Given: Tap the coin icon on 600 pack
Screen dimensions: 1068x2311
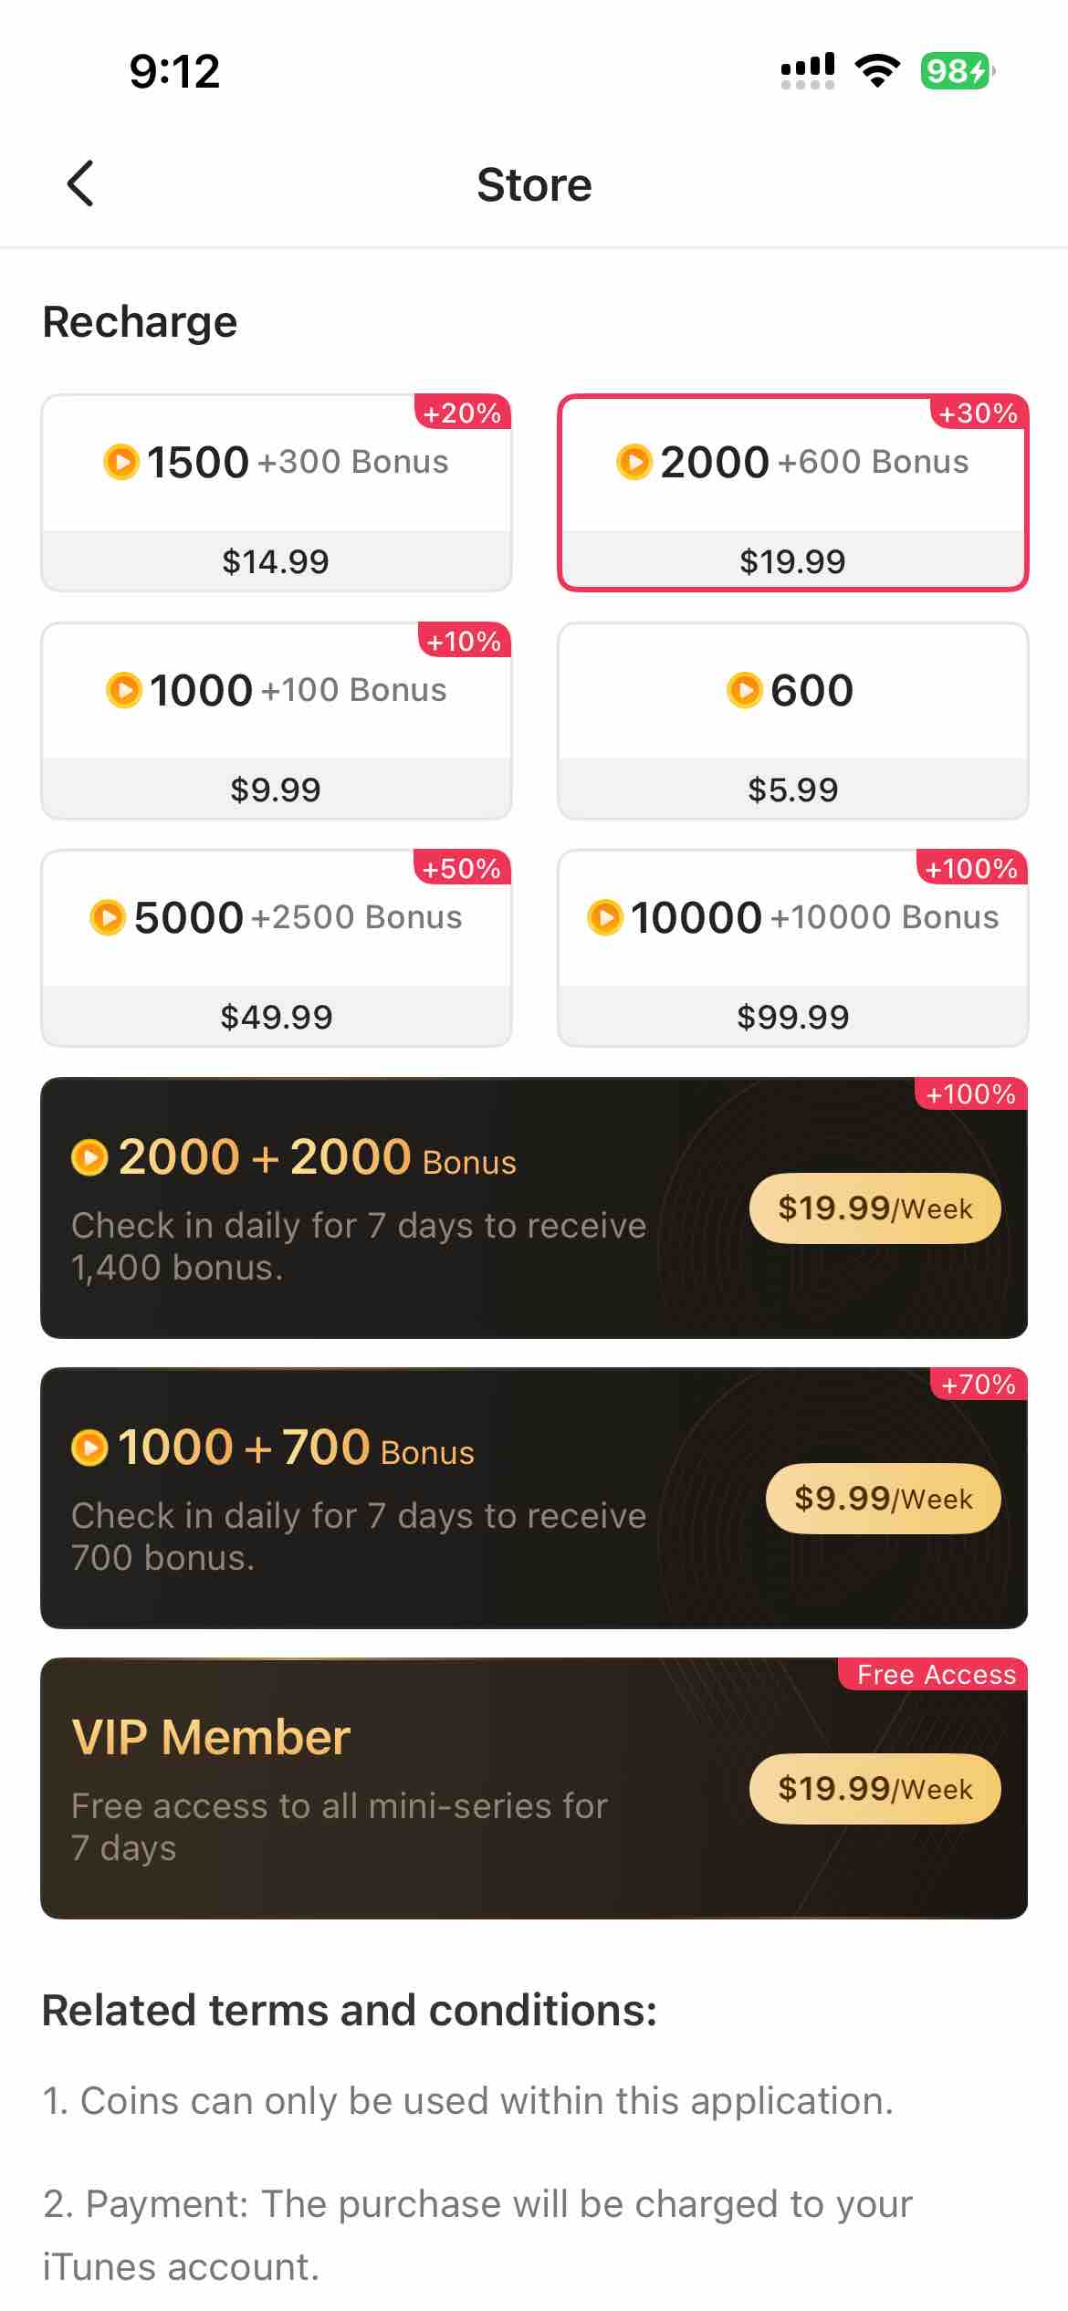Looking at the screenshot, I should (x=744, y=690).
